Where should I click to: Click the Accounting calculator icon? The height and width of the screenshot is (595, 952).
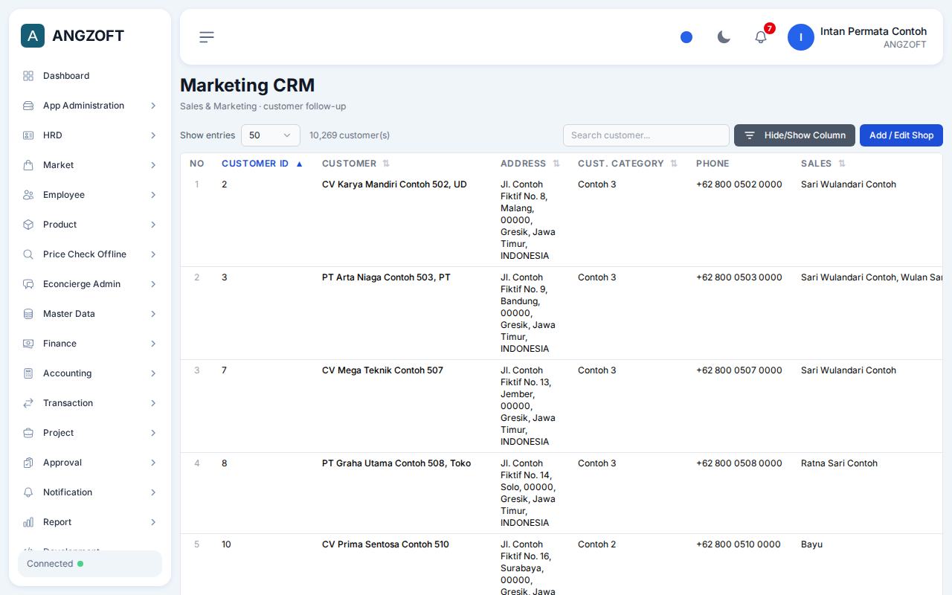pyautogui.click(x=28, y=373)
